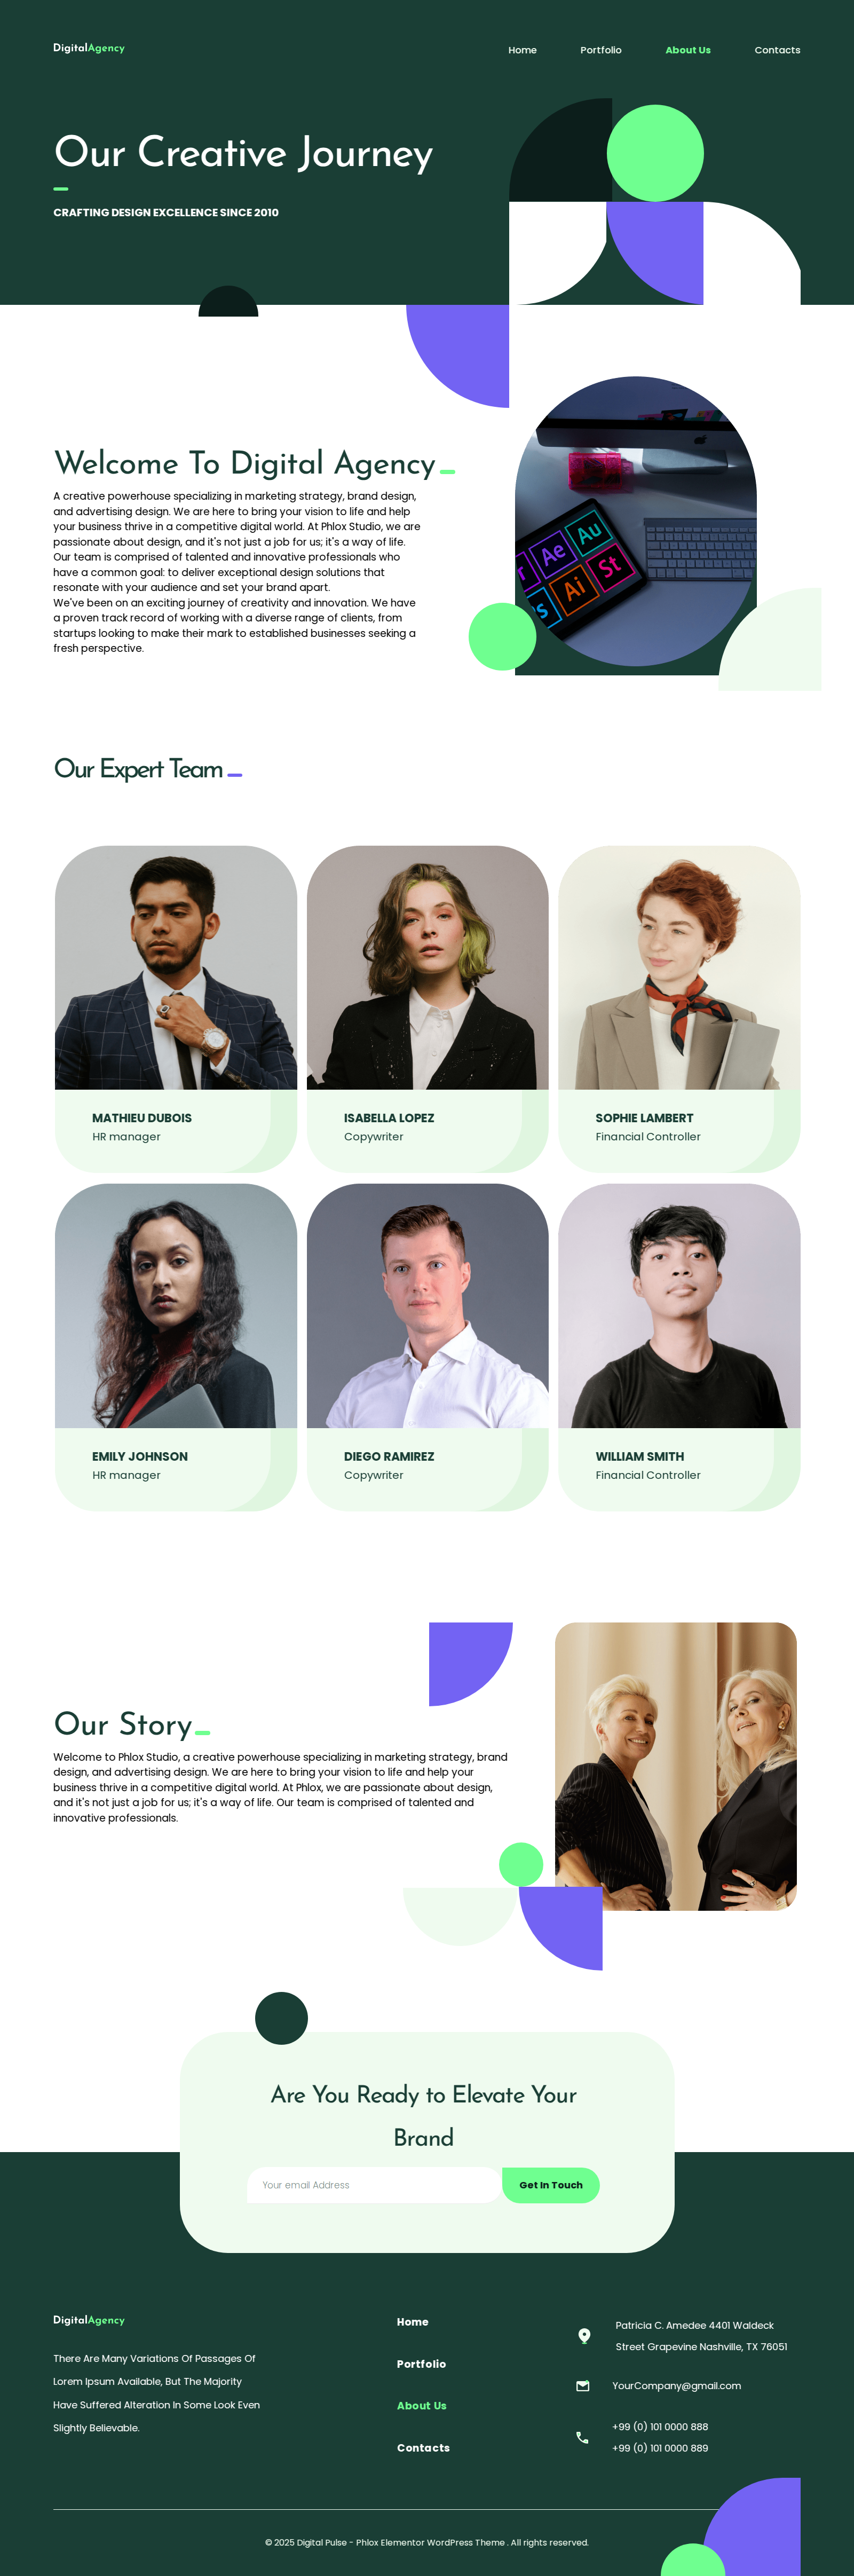Open Mathieu Dubois team photo
854x2576 pixels.
176,968
